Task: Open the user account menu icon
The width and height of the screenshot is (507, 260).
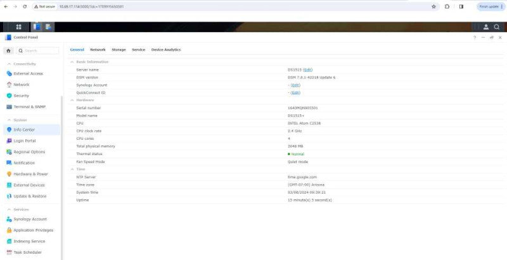Action: (x=485, y=27)
